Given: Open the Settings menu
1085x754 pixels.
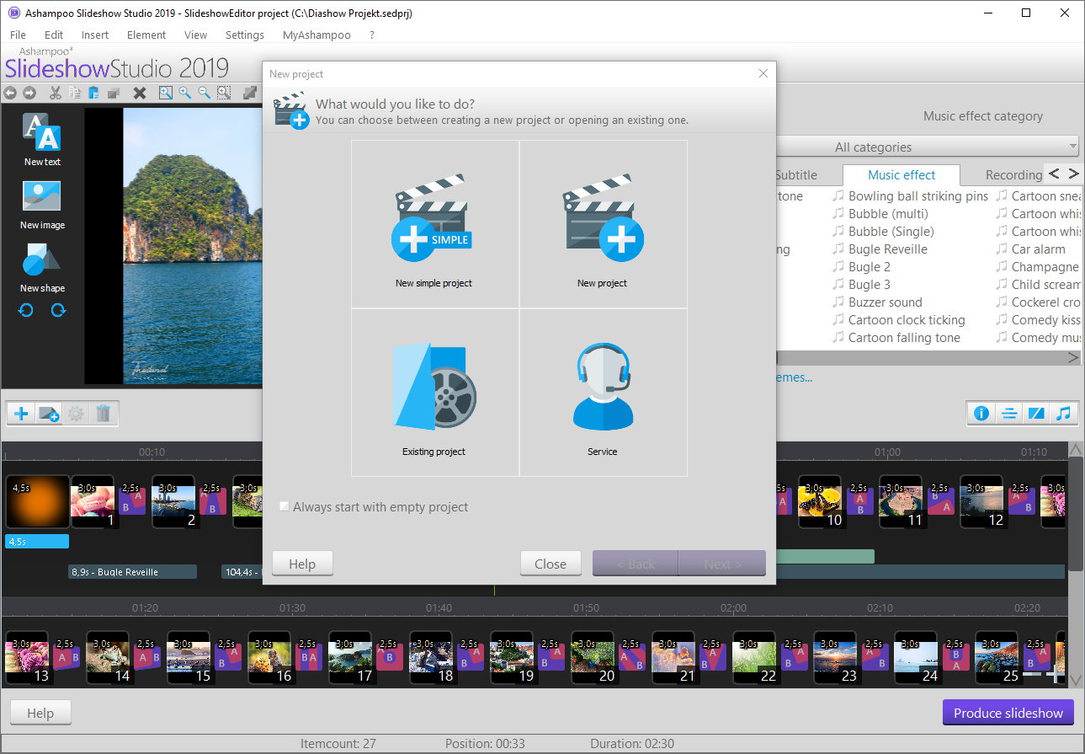Looking at the screenshot, I should (x=245, y=35).
